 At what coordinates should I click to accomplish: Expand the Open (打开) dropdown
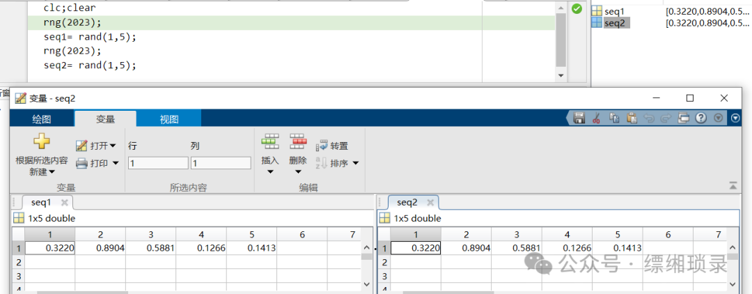point(113,146)
